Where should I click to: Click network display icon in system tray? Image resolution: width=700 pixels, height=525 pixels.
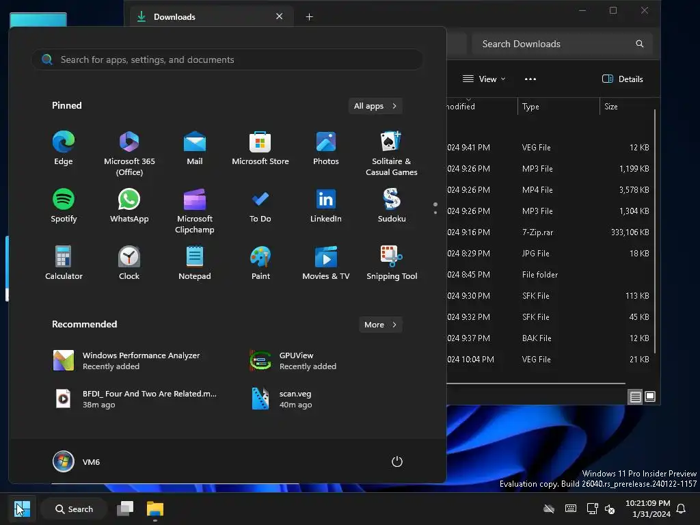(592, 509)
